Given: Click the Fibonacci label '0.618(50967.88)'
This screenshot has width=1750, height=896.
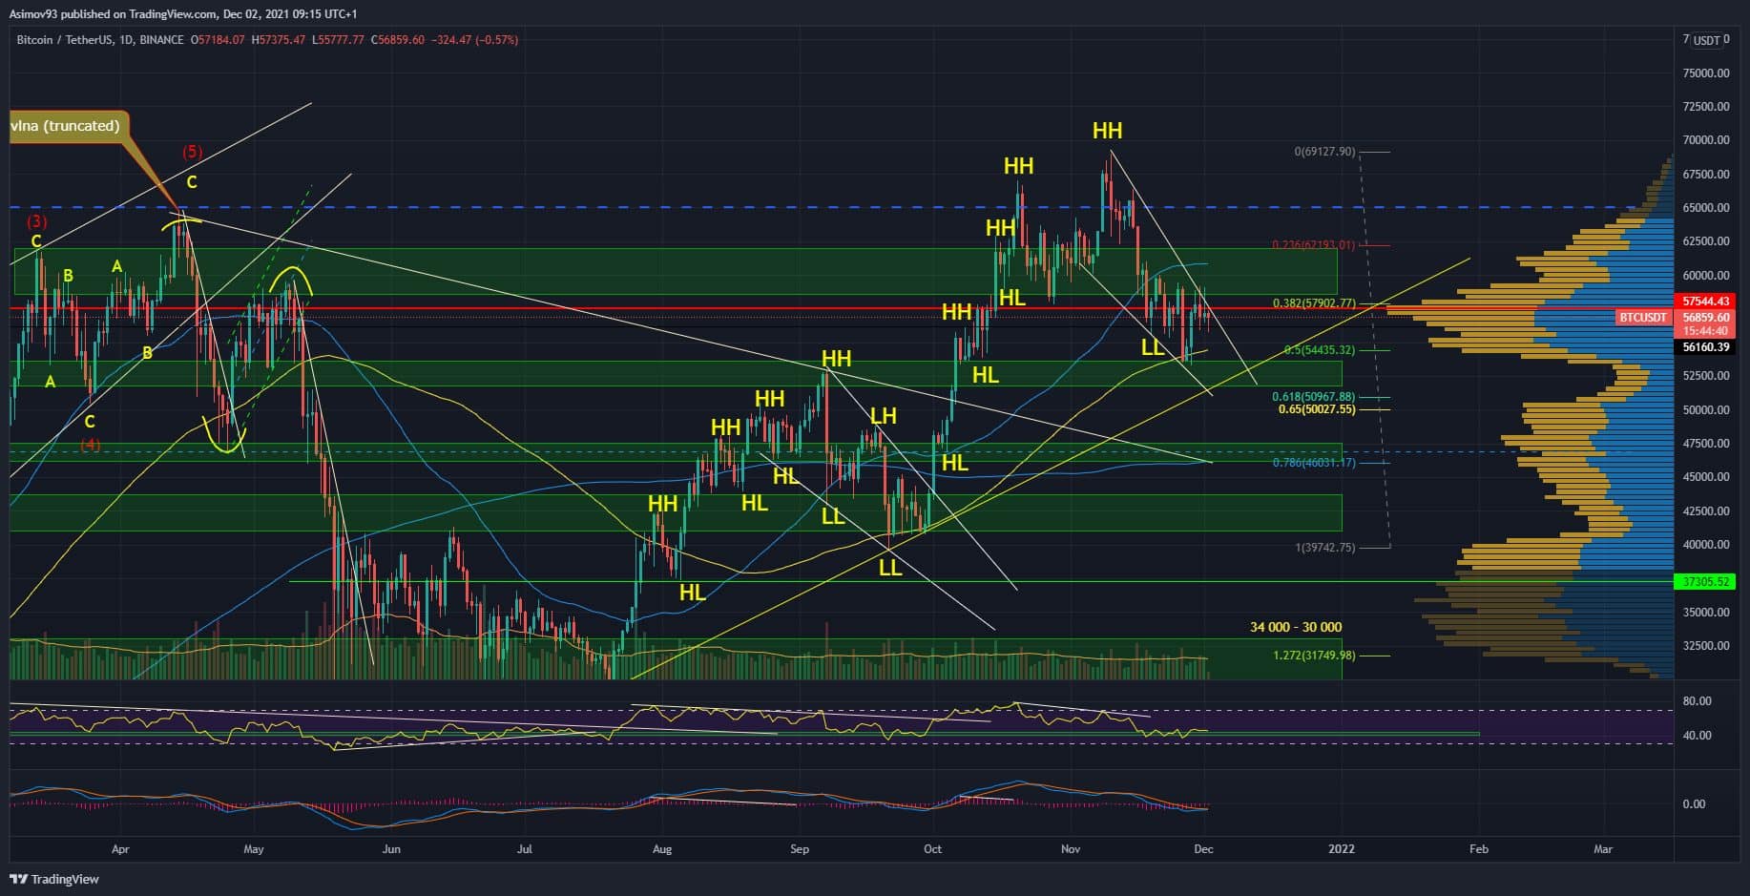Looking at the screenshot, I should (1313, 397).
